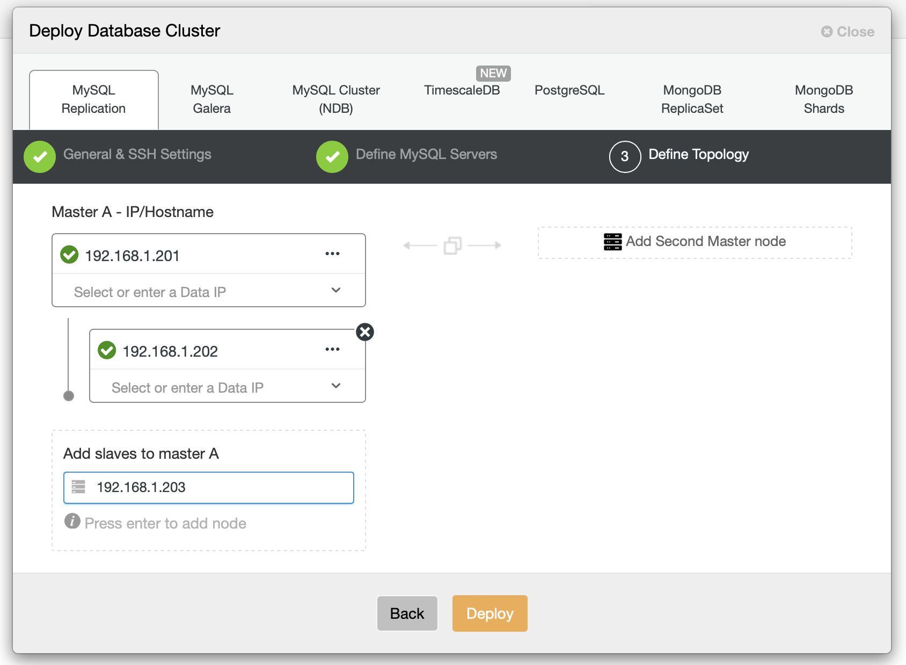
Task: Click server icon in Add Second Master node
Action: tap(612, 242)
